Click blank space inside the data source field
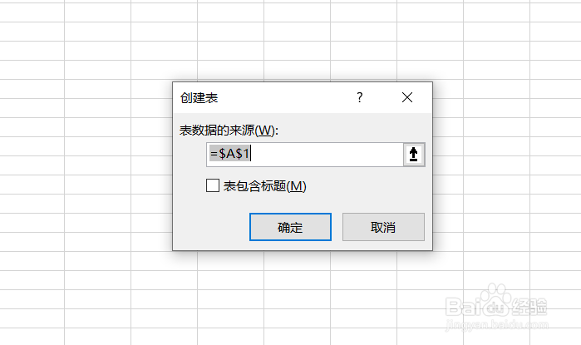Screen dimensions: 581x345 pos(326,154)
